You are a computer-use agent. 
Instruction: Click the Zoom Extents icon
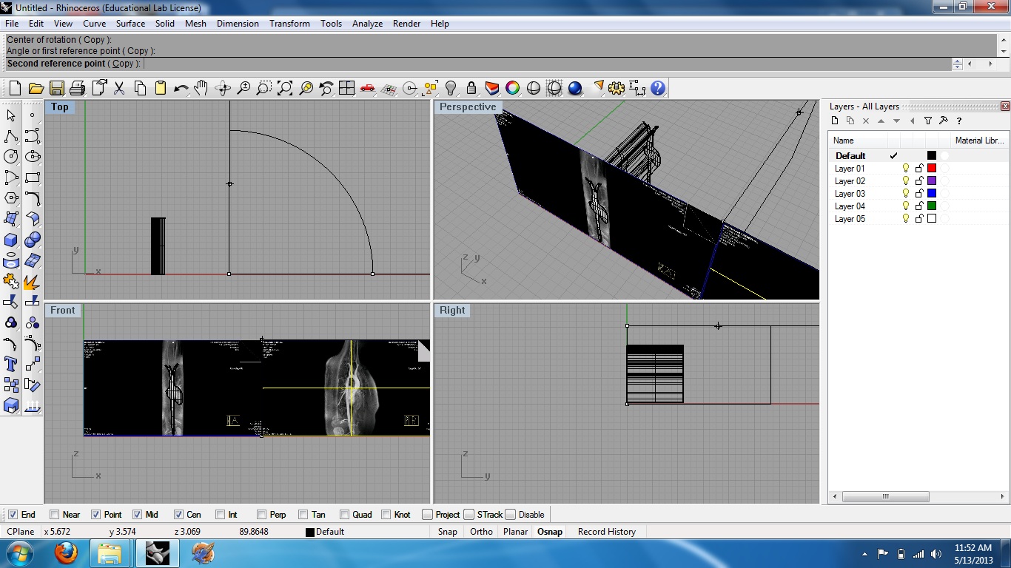tap(285, 89)
